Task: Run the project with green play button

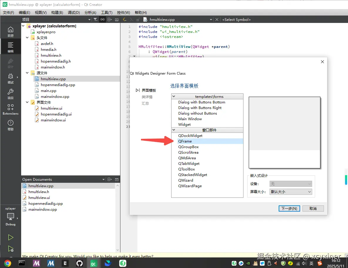Action: click(11, 237)
